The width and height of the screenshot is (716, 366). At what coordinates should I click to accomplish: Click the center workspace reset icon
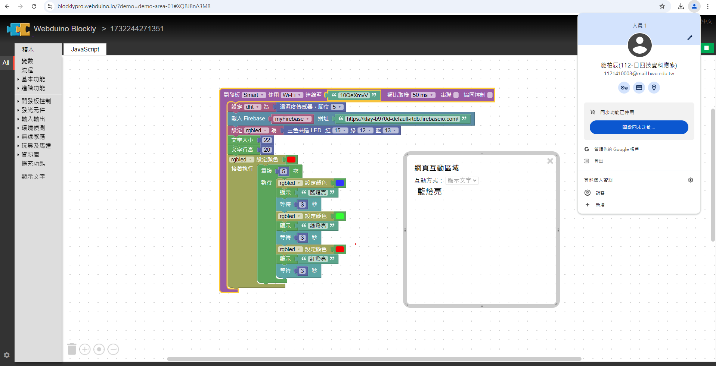(x=99, y=349)
